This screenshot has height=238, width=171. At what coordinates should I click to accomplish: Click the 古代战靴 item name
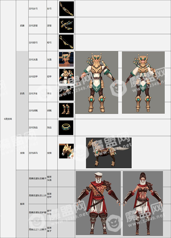pos(33,111)
